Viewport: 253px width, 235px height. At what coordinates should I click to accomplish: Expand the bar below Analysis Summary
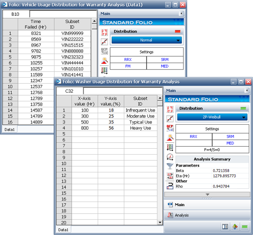pos(207,194)
